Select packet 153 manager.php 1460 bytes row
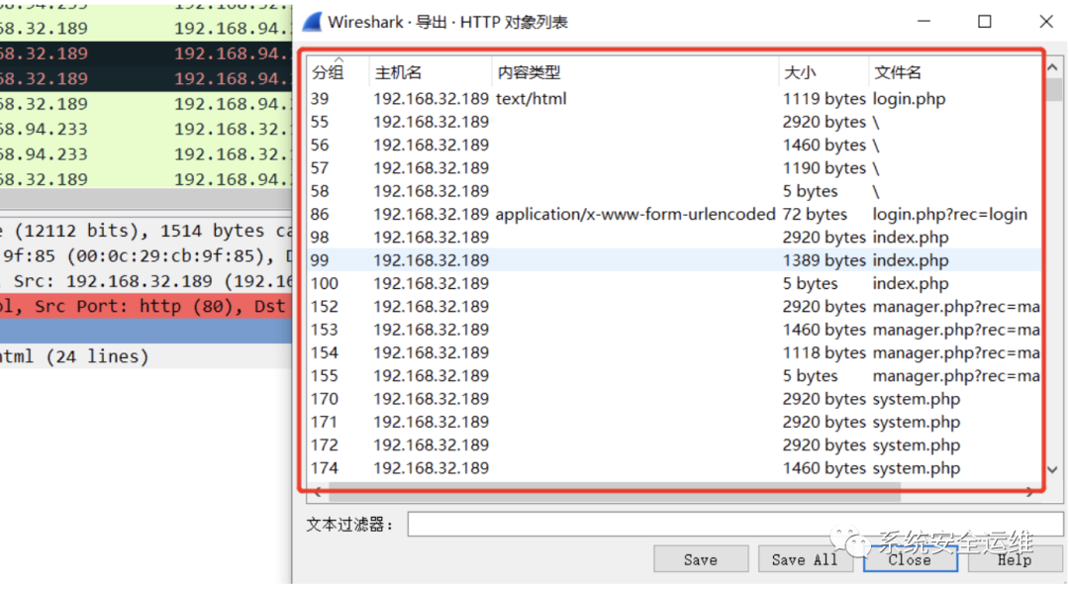This screenshot has height=590, width=1069. click(674, 330)
